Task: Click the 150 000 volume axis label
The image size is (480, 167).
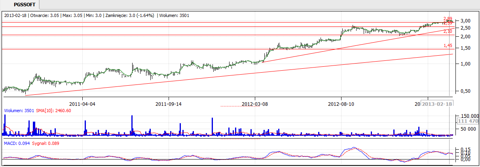Action: (x=467, y=115)
